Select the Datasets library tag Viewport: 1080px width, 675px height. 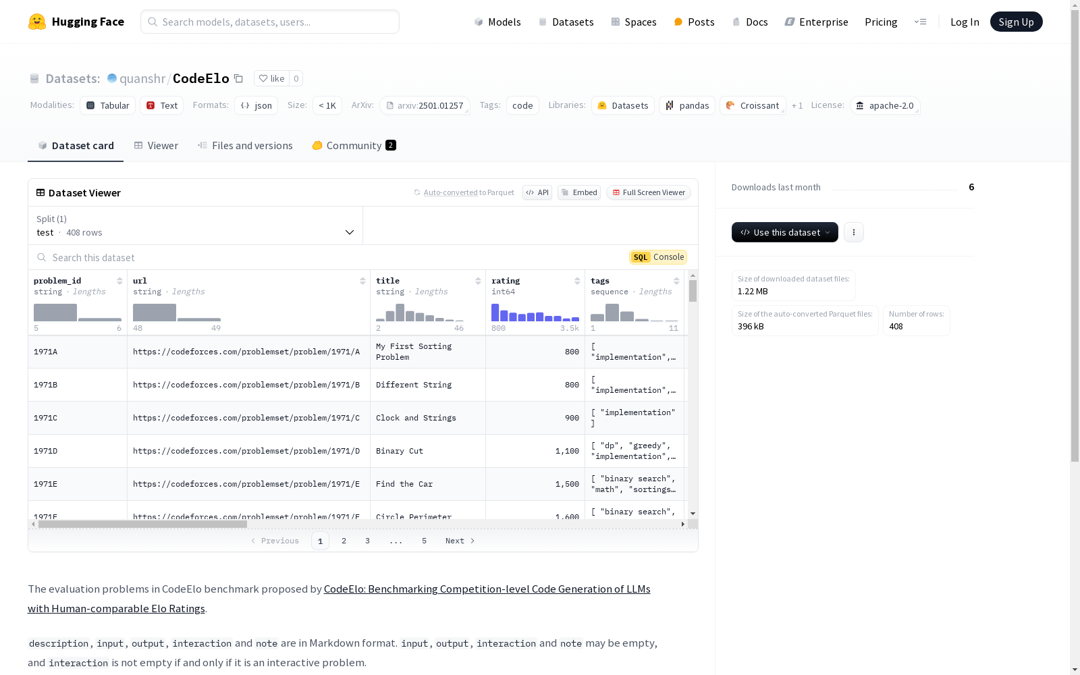tap(623, 105)
